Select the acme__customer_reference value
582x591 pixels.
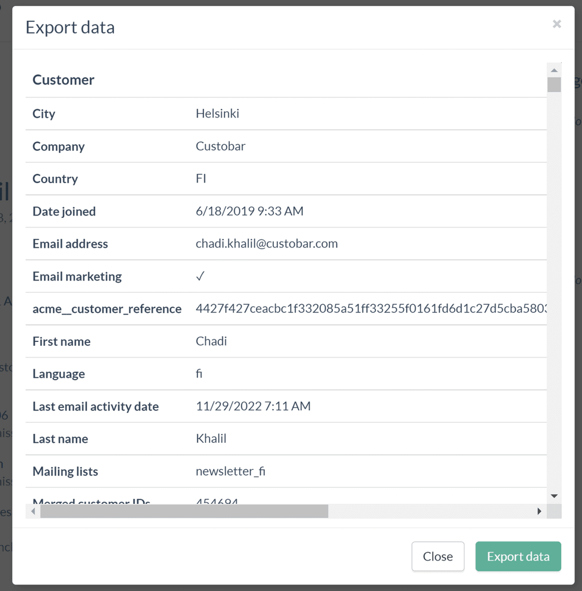click(371, 309)
